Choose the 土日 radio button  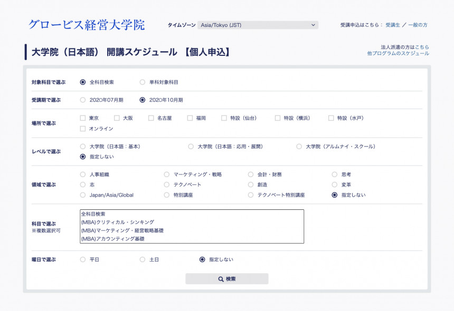point(143,259)
